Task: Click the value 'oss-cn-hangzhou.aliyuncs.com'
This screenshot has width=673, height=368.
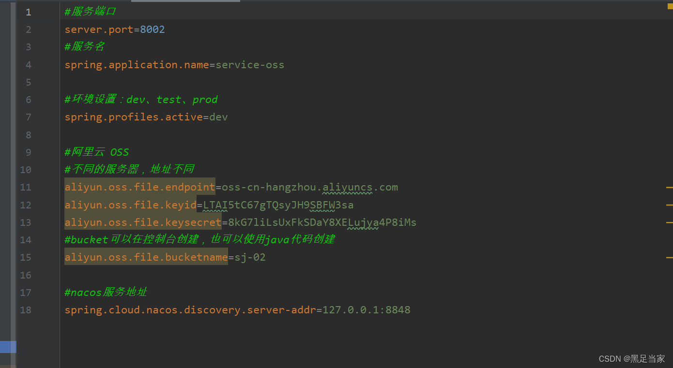Action: [x=310, y=187]
